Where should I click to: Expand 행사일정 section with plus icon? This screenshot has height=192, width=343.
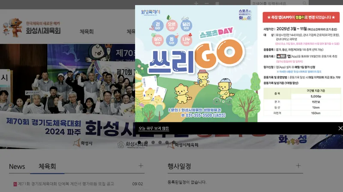(x=298, y=166)
